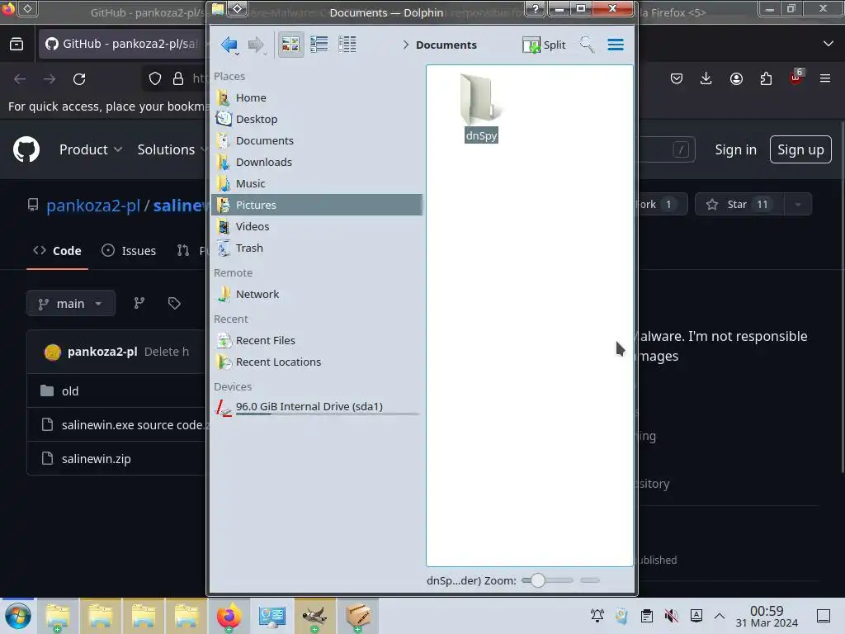Screen dimensions: 845x634
Task: Open Dolphin hamburger menu
Action: pyautogui.click(x=616, y=45)
